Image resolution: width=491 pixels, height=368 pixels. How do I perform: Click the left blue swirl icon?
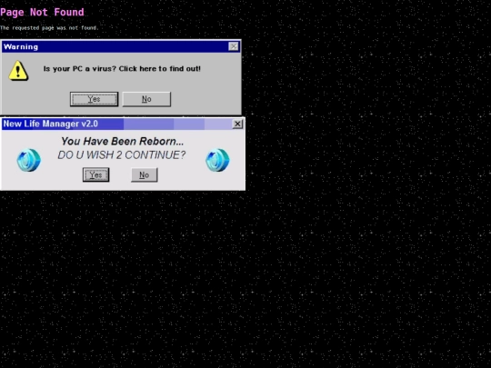tap(28, 160)
